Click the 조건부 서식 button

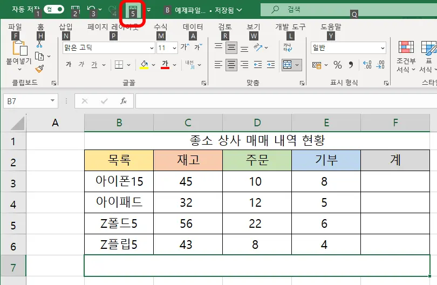406,57
